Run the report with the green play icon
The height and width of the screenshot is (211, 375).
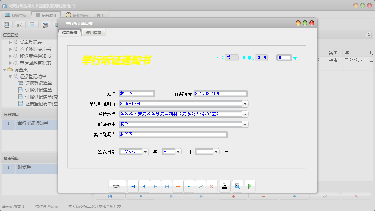tap(249, 186)
